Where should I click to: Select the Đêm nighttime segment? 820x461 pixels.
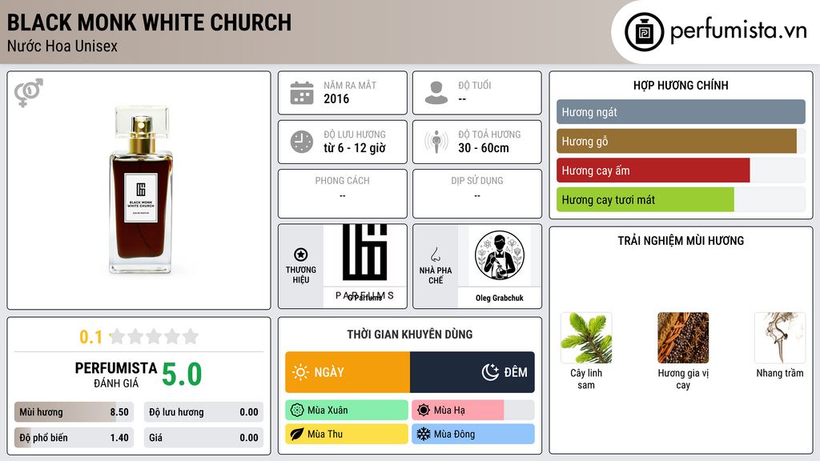coord(472,372)
